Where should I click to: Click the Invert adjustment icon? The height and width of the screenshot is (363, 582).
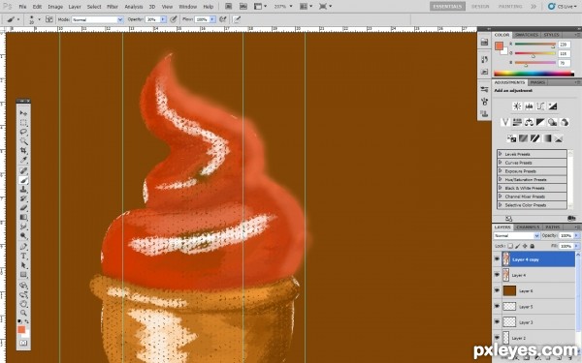(511, 138)
